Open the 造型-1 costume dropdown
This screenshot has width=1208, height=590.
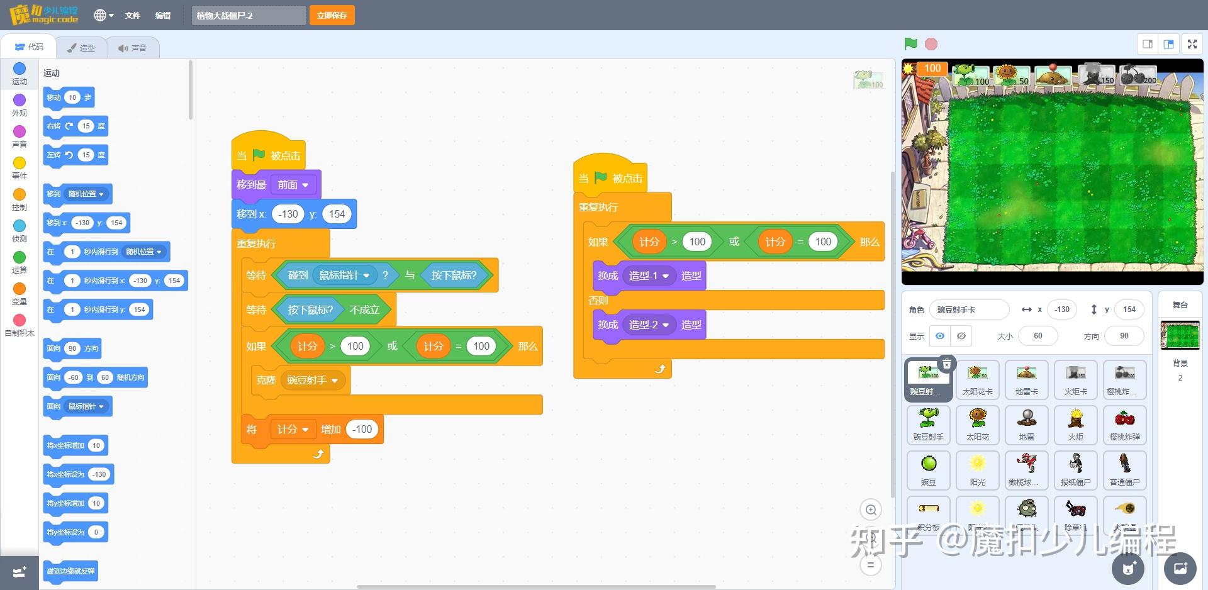649,276
